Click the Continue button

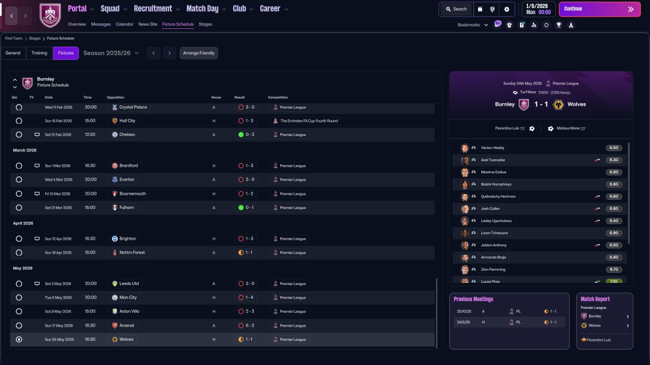pyautogui.click(x=600, y=9)
